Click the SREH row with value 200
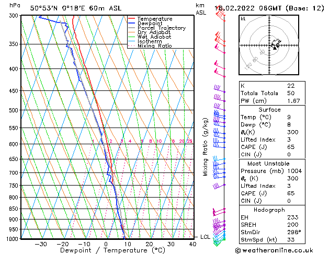 [x=272, y=225]
